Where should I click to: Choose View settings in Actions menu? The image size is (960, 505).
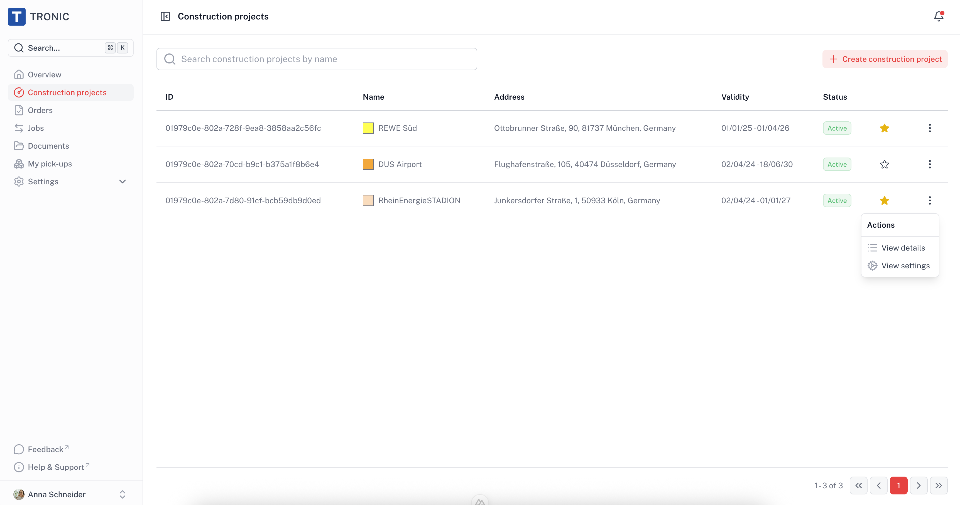905,266
